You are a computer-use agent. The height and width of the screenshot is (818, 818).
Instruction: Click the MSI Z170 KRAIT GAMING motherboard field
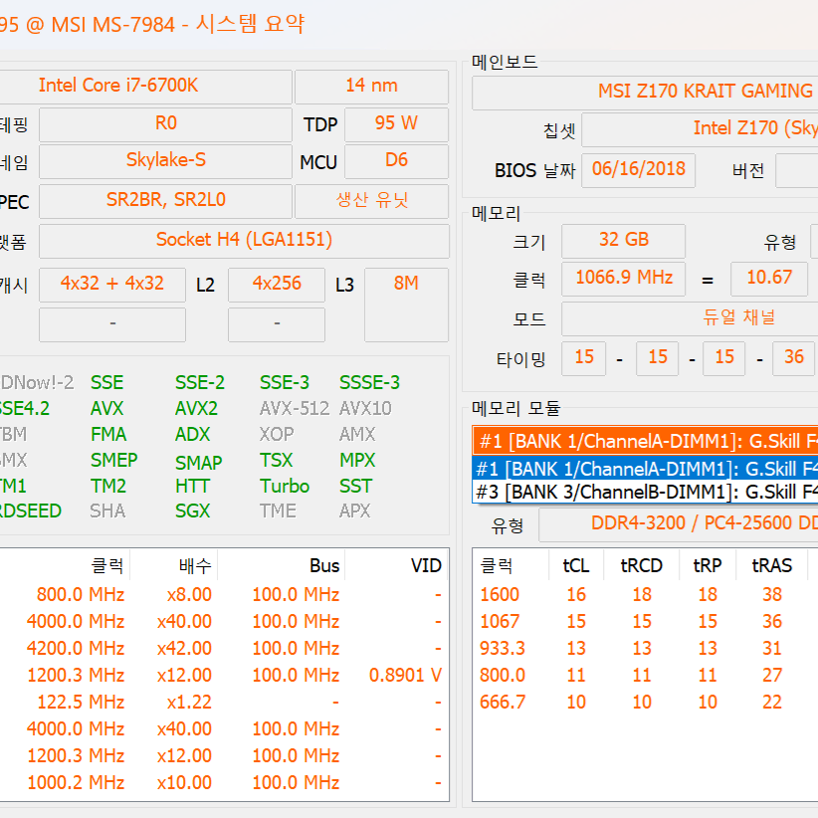click(645, 93)
